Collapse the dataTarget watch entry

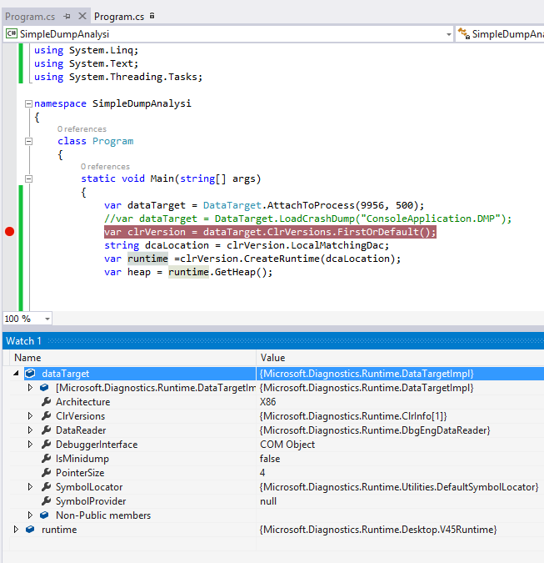click(x=16, y=374)
